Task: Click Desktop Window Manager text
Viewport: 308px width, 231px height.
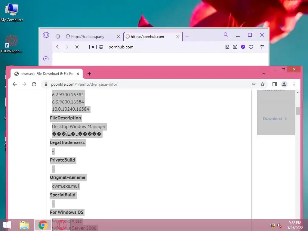Action: tap(79, 127)
